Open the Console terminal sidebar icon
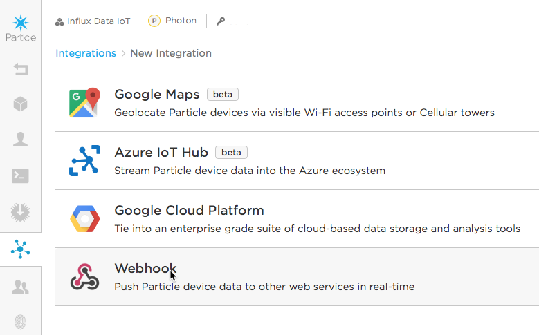This screenshot has height=335, width=539. [x=20, y=175]
